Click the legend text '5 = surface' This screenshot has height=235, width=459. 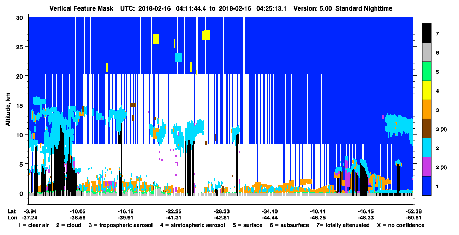tap(247, 225)
